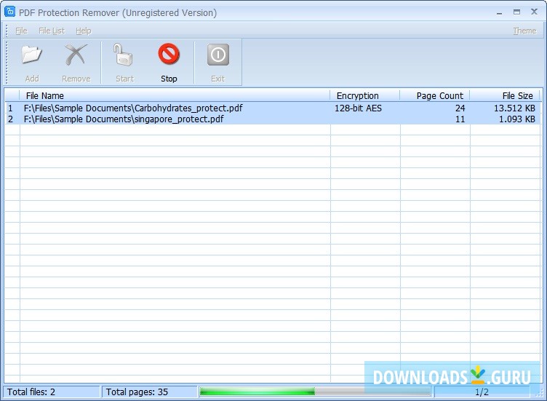Click the green progress bar
547x401 pixels.
pyautogui.click(x=316, y=392)
